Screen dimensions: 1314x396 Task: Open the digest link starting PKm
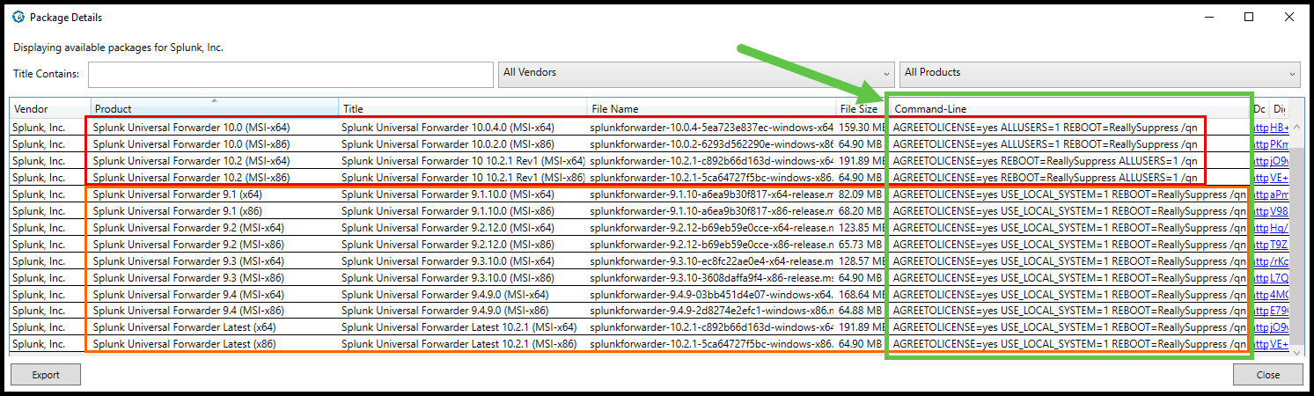point(1280,144)
